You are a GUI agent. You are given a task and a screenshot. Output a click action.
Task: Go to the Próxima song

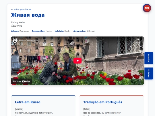coord(149,73)
